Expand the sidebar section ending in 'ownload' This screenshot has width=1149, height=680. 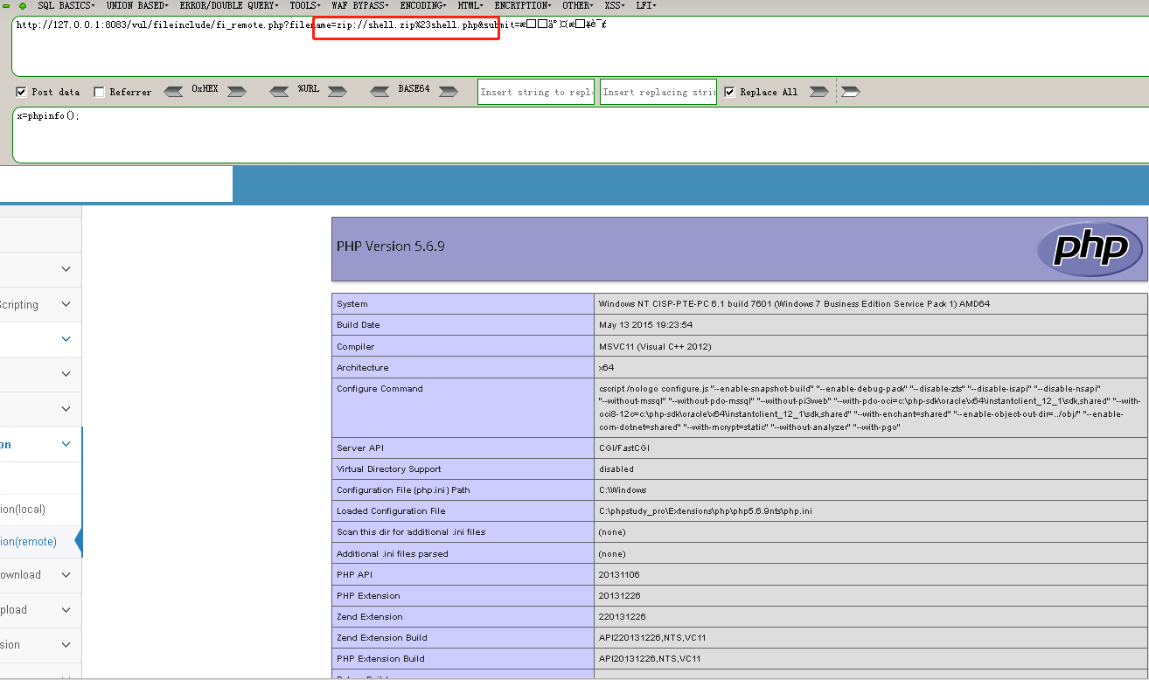[x=41, y=574]
